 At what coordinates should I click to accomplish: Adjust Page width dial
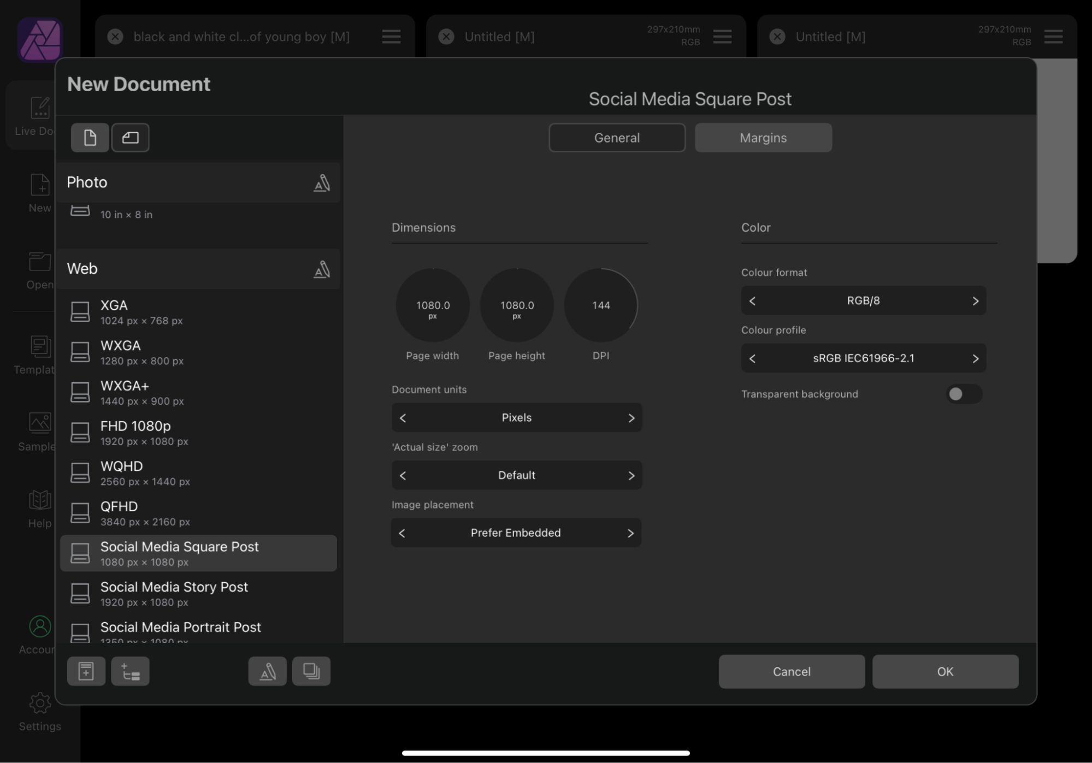click(433, 305)
